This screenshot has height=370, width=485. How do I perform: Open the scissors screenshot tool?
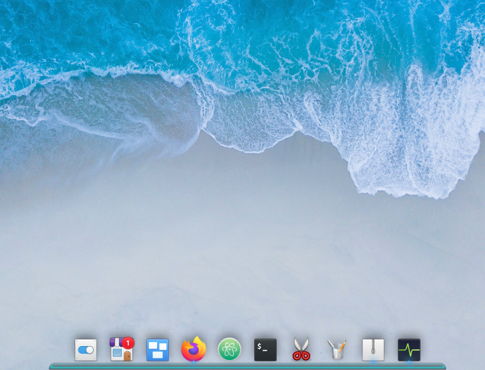tap(301, 349)
